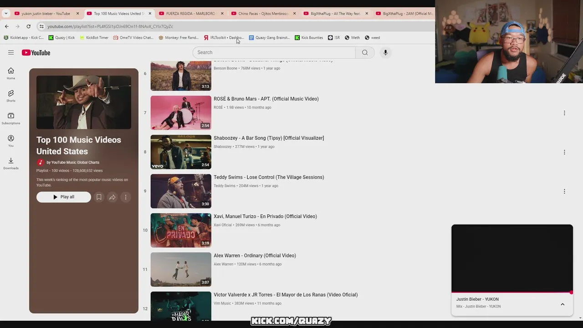The image size is (583, 328).
Task: Open Kicklet.app bookmark
Action: tap(24, 38)
